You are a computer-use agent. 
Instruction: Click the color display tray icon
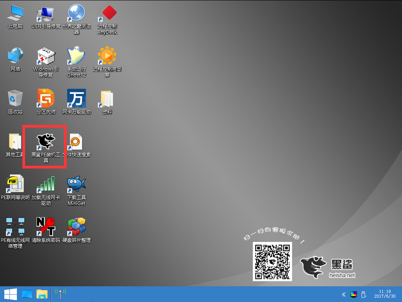(354, 294)
